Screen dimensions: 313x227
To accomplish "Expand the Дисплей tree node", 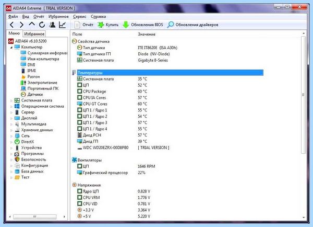I will click(x=11, y=119).
